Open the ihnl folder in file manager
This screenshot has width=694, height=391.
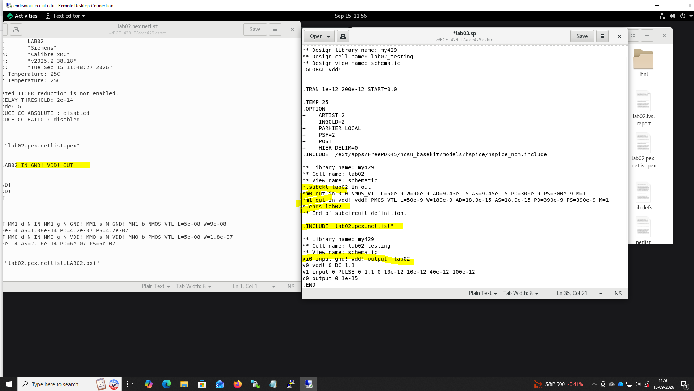[x=643, y=63]
